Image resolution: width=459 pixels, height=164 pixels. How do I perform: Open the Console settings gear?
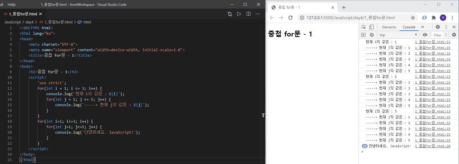454,35
